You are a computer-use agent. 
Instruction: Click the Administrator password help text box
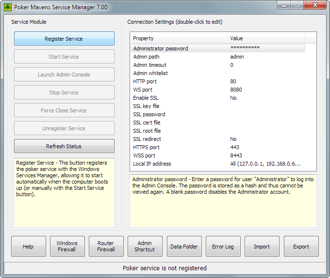[x=223, y=201]
